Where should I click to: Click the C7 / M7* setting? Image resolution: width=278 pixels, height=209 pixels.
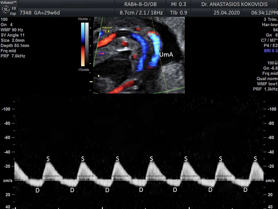[x=269, y=40]
